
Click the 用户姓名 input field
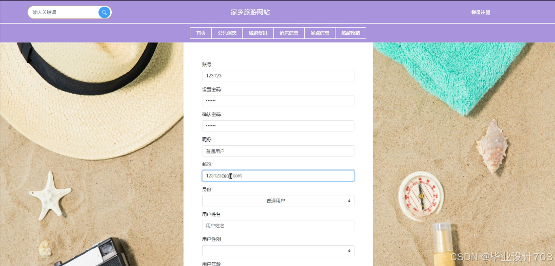pyautogui.click(x=278, y=226)
